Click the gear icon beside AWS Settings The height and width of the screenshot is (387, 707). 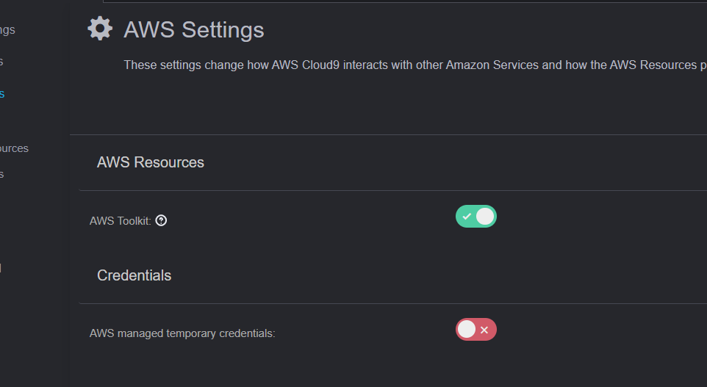[100, 29]
